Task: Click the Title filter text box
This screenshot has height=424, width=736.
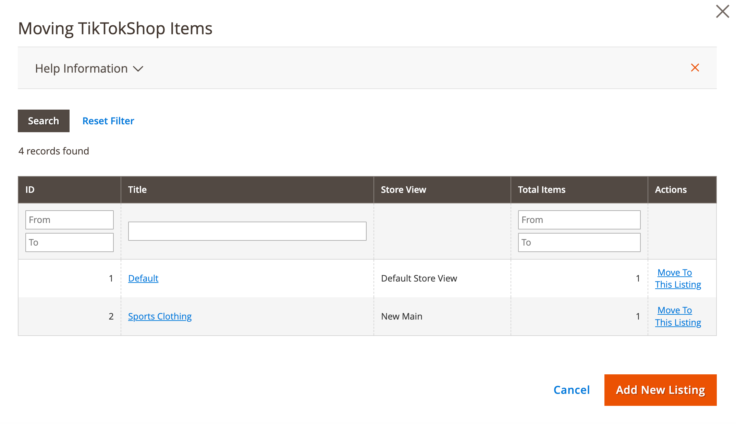Action: click(x=247, y=231)
